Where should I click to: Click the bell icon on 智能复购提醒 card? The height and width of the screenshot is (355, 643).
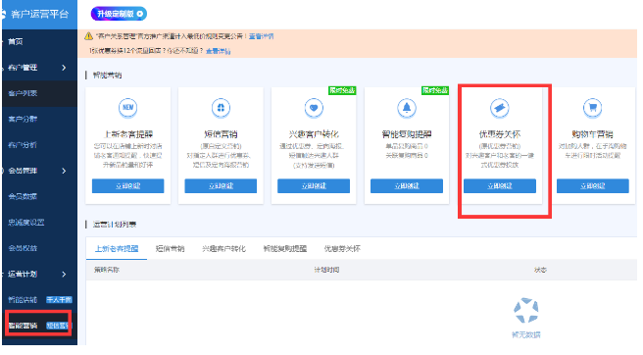(x=407, y=108)
